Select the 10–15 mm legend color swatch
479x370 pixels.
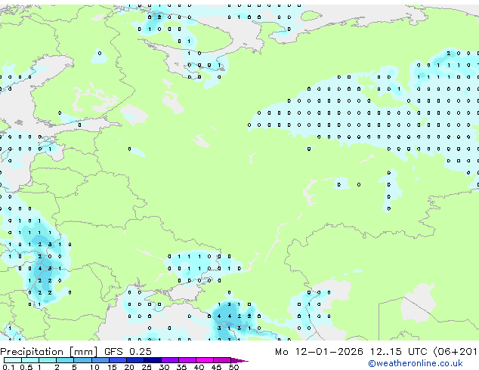pyautogui.click(x=100, y=360)
